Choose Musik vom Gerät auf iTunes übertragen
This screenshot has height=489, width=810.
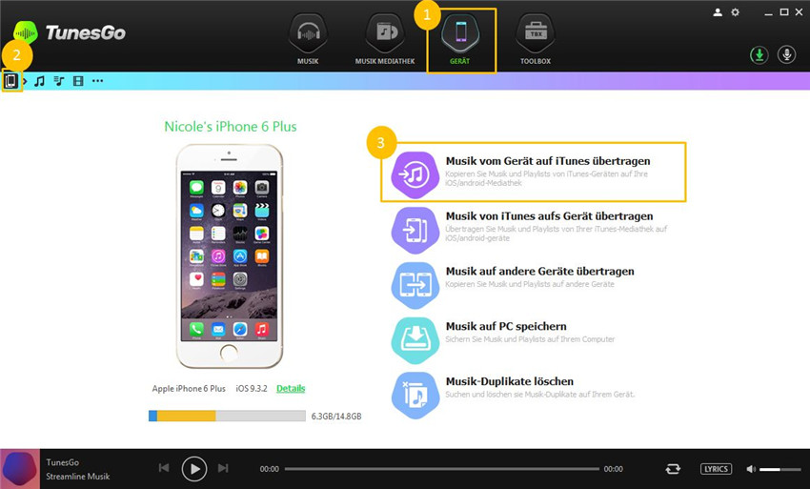[548, 161]
